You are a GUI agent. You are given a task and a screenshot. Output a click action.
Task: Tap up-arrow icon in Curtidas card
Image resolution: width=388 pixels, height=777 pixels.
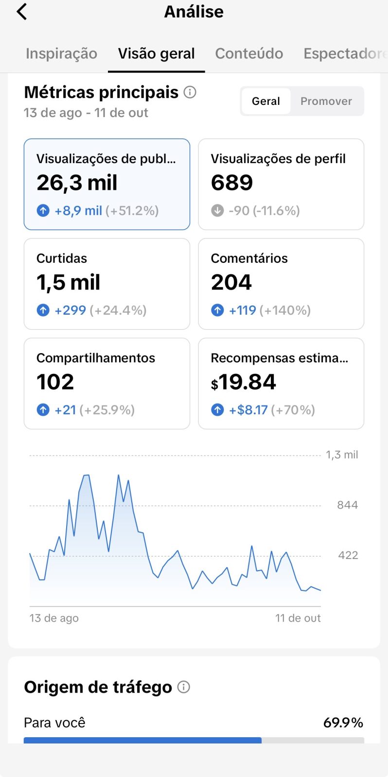(43, 310)
